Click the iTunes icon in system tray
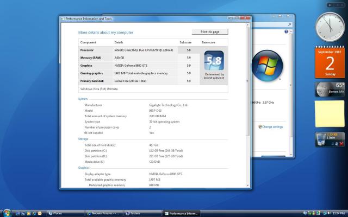348x217 pixels. 305,213
